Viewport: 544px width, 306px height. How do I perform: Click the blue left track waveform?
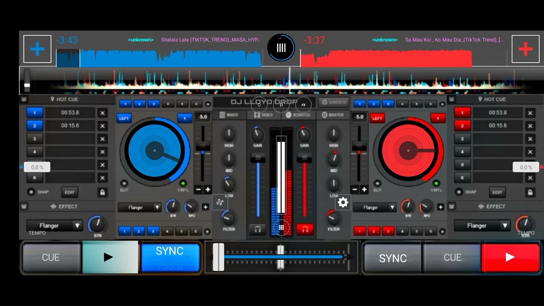click(x=159, y=58)
